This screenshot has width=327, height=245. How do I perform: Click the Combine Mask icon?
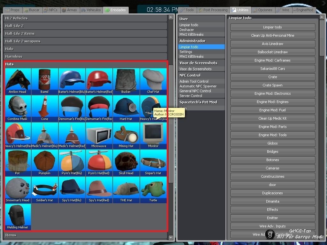click(x=18, y=108)
